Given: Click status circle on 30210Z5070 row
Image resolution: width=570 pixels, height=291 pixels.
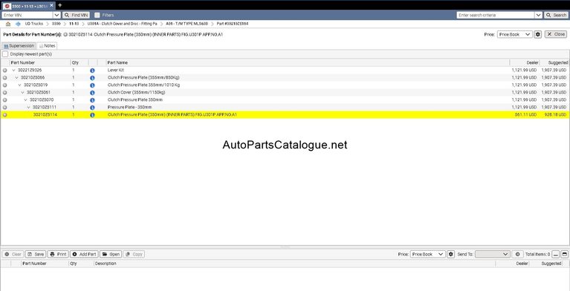Looking at the screenshot, I should coord(4,100).
